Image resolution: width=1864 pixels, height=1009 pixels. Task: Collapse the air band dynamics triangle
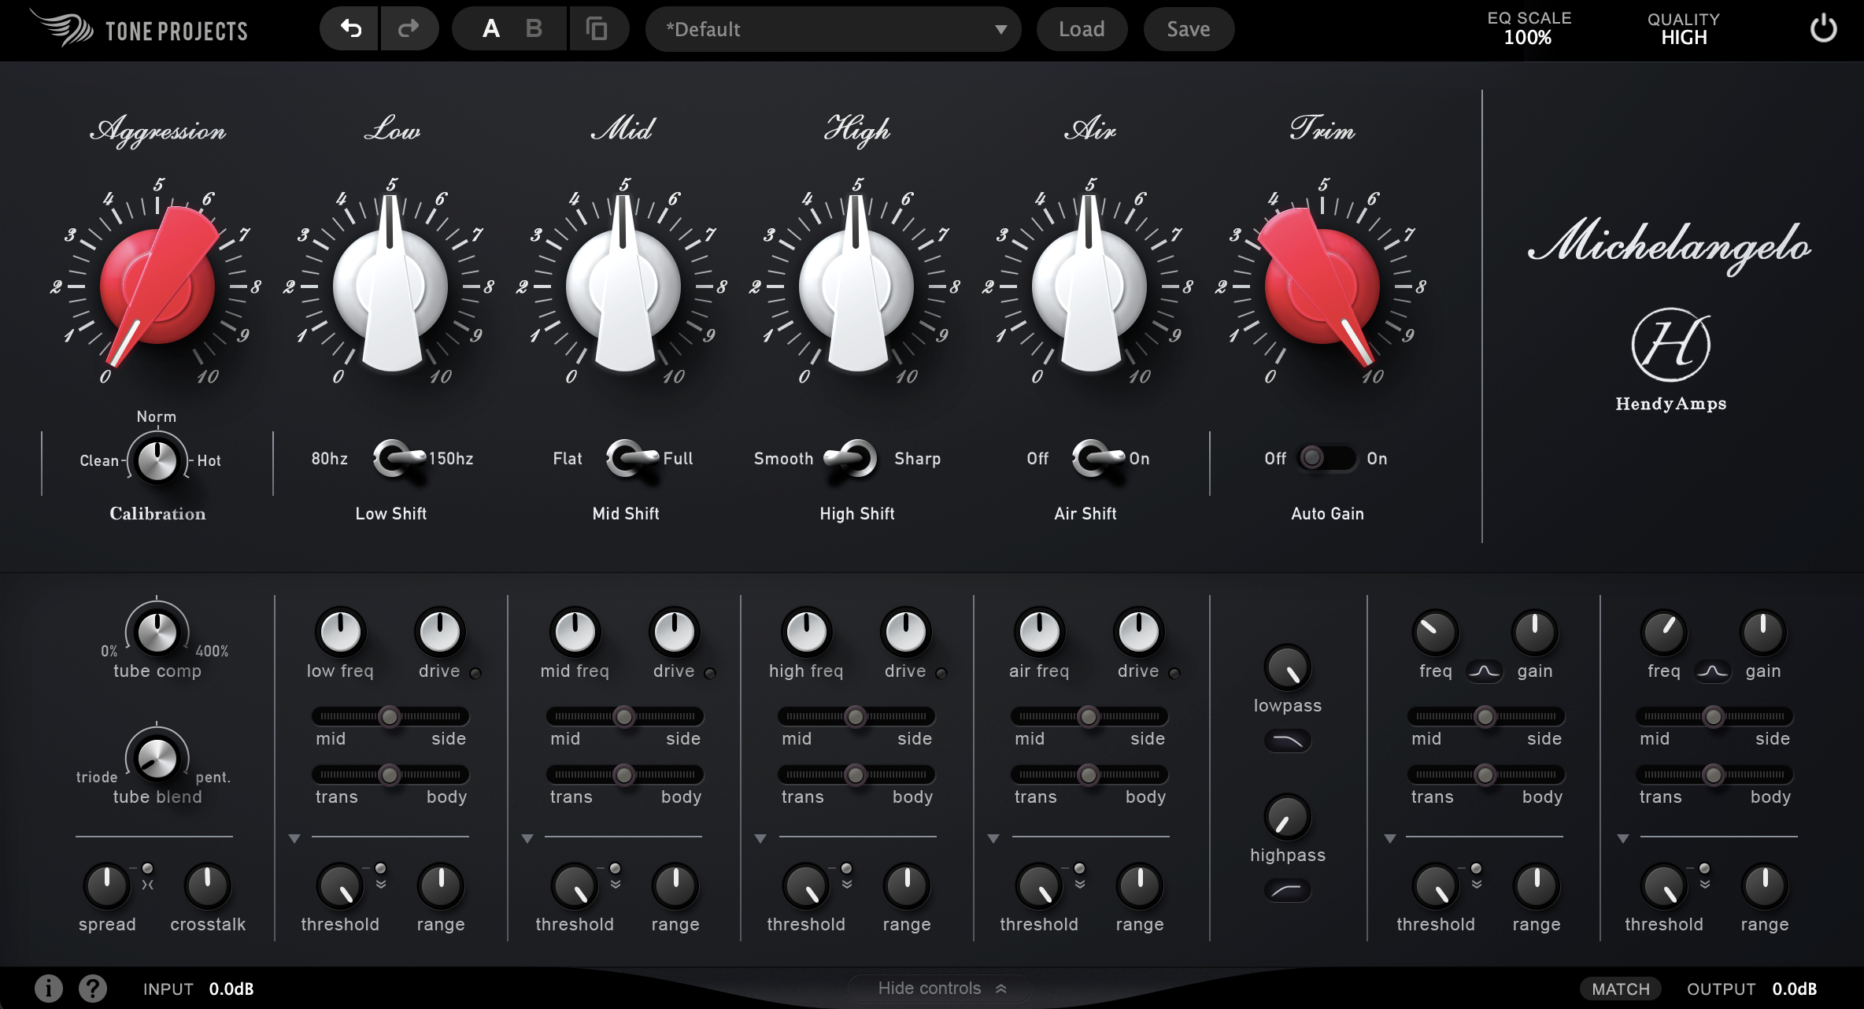(x=993, y=839)
